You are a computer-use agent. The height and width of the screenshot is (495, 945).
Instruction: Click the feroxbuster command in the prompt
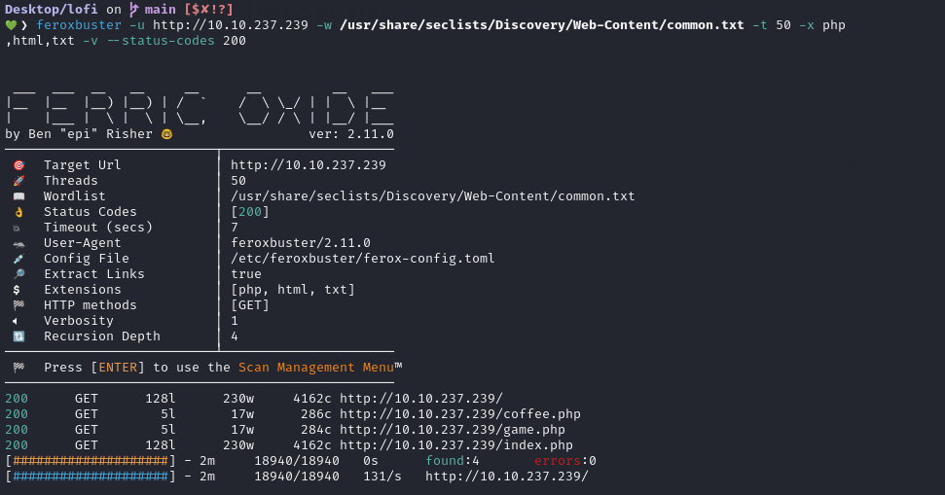pyautogui.click(x=79, y=25)
